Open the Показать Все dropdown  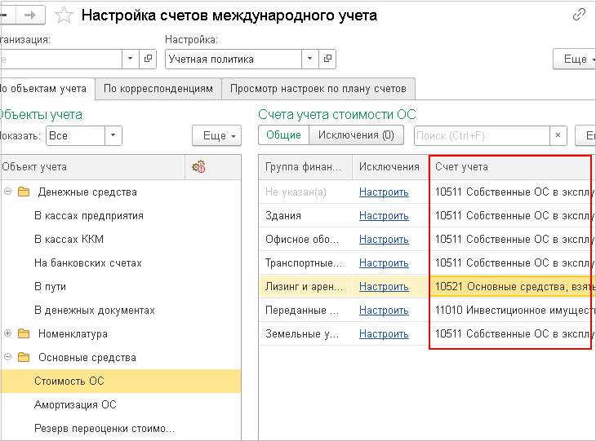113,135
